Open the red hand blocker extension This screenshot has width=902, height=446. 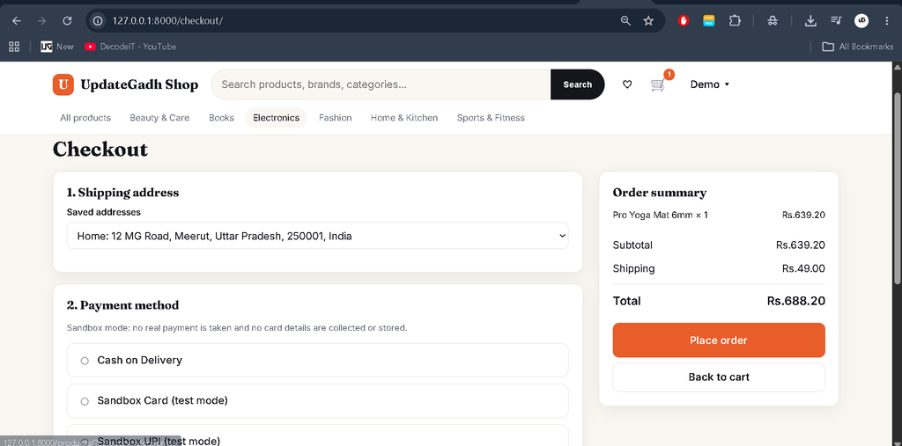click(684, 21)
